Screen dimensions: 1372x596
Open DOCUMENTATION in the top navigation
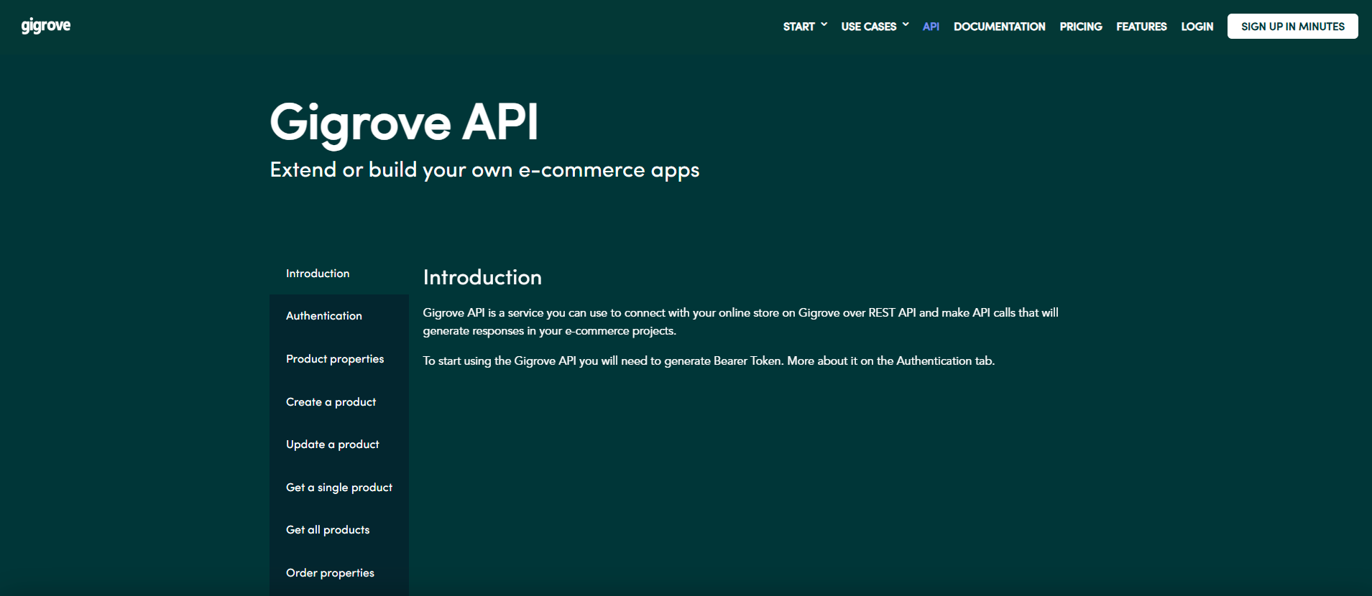pos(999,27)
